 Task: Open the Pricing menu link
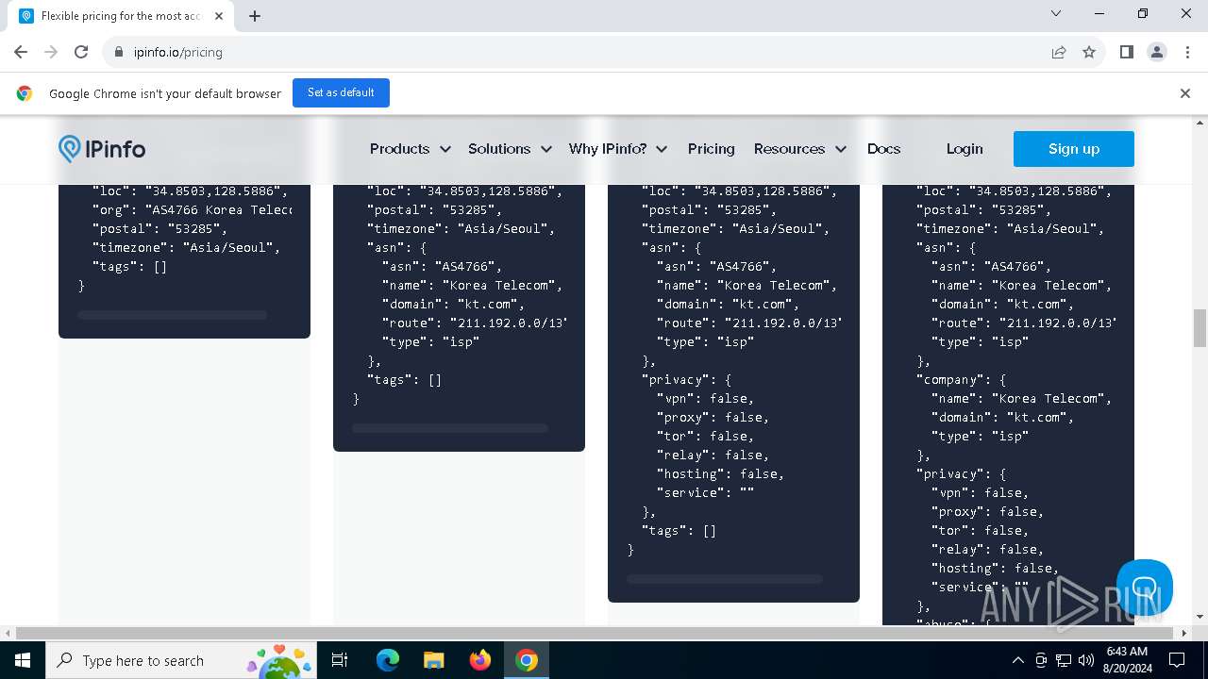pos(711,149)
